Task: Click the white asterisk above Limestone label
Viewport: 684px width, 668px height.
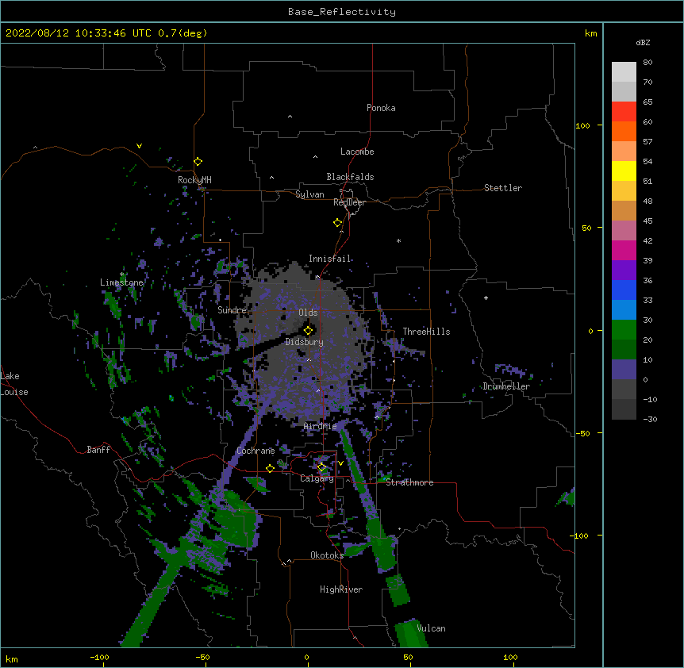Action: pyautogui.click(x=121, y=274)
